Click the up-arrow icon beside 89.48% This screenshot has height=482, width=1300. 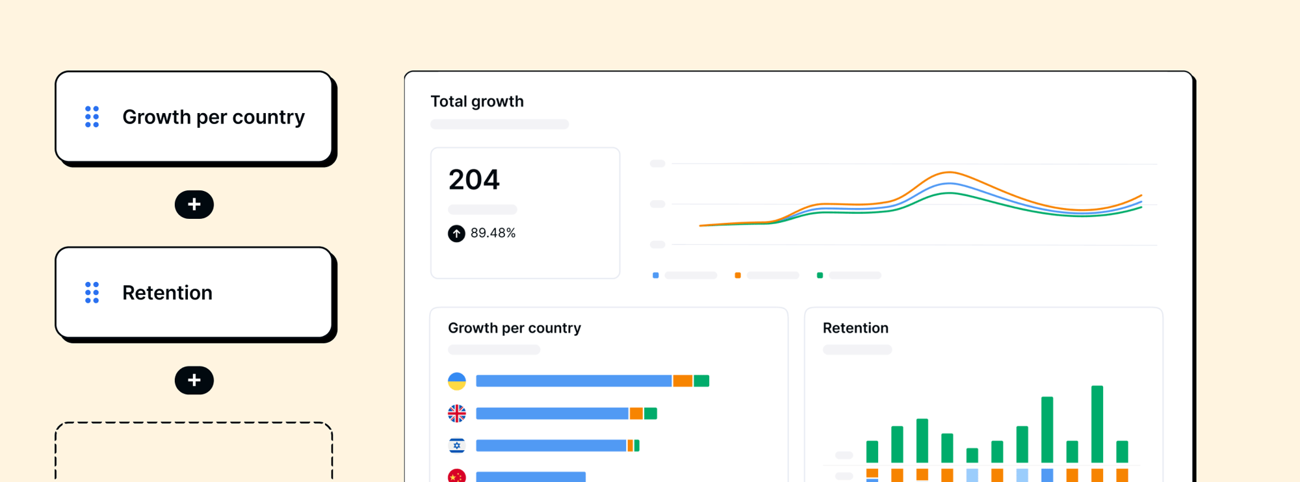[x=456, y=233]
